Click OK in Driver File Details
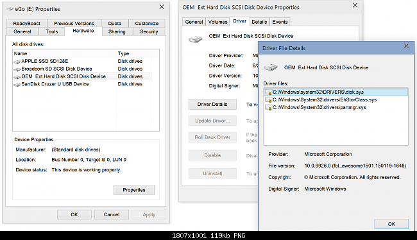Viewport: 417px width, 240px height. (391, 224)
